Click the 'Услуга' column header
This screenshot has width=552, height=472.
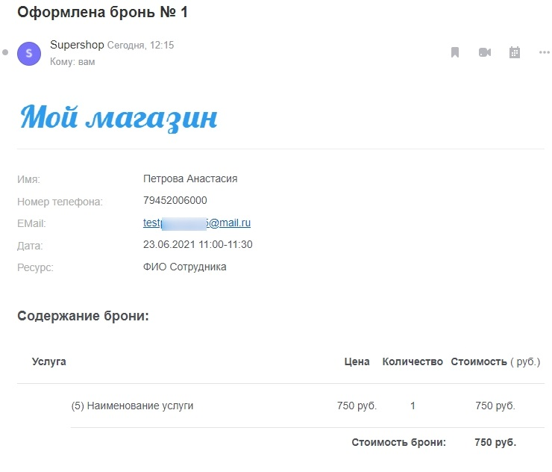tap(49, 361)
